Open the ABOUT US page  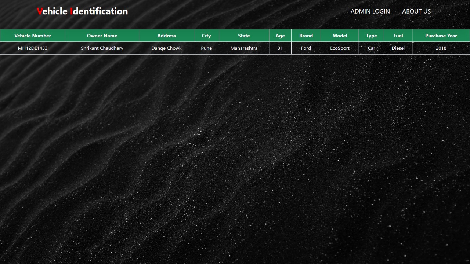point(416,11)
